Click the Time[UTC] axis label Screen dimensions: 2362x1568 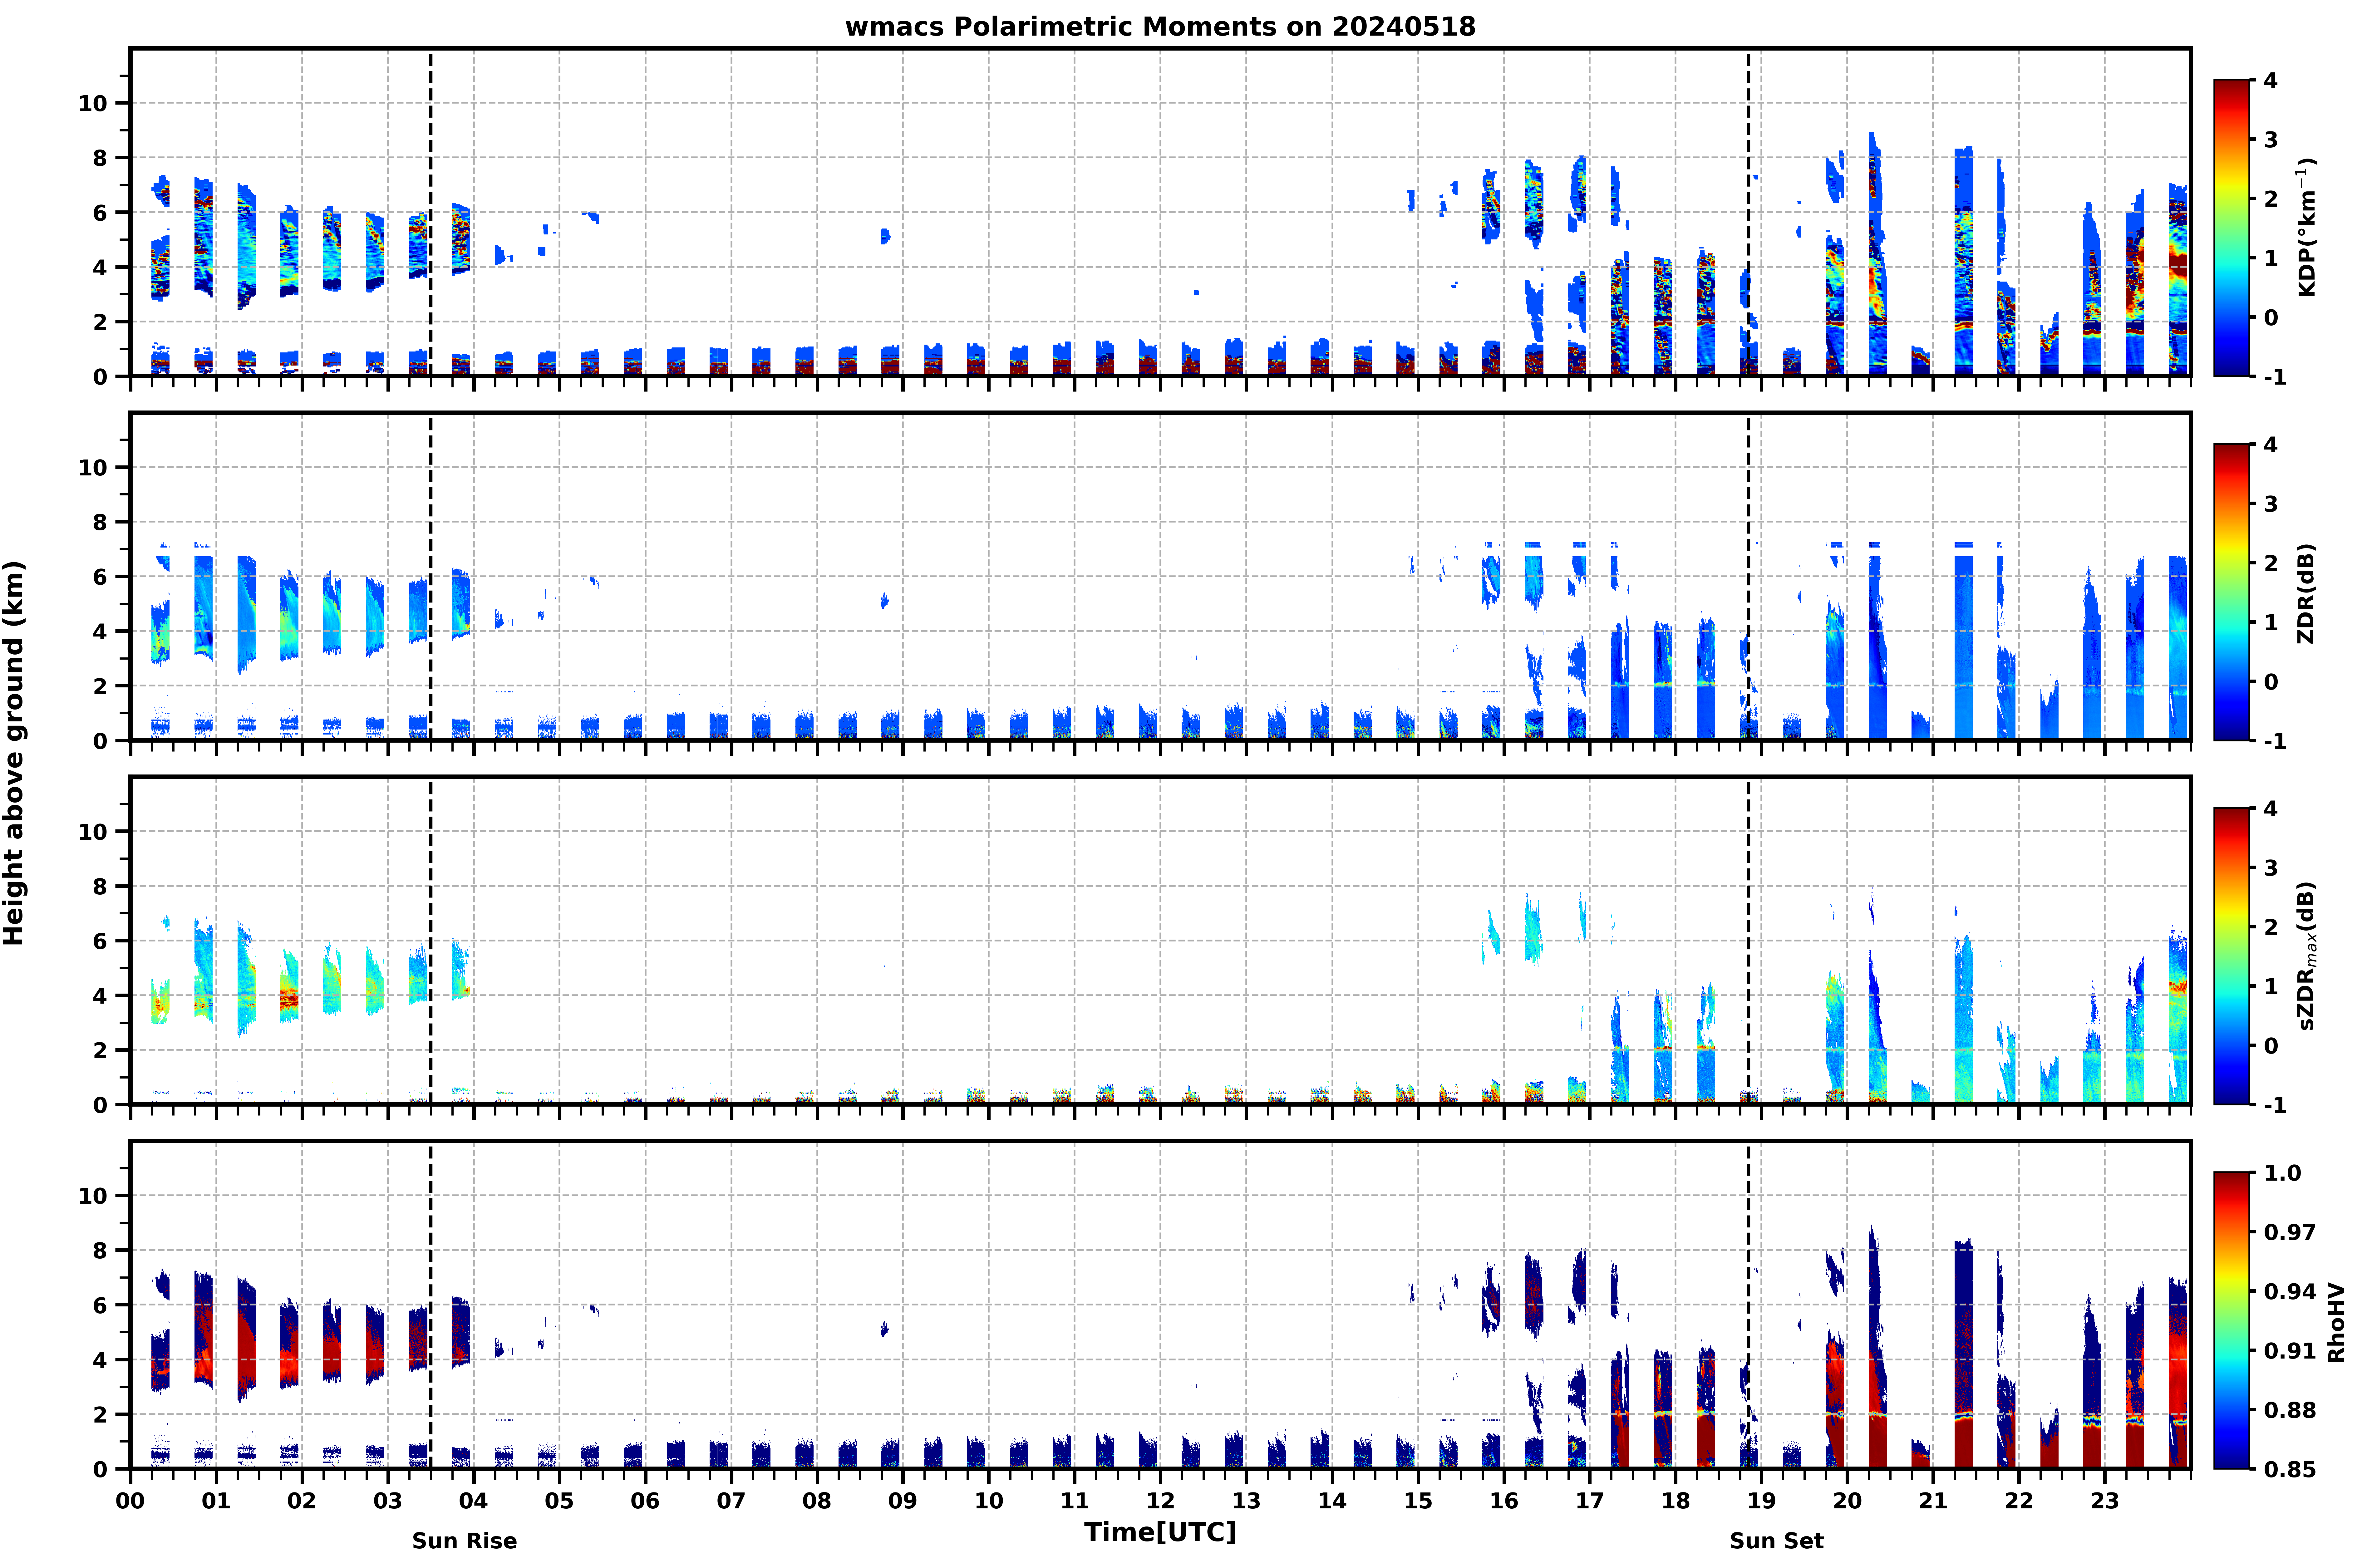1160,1532
